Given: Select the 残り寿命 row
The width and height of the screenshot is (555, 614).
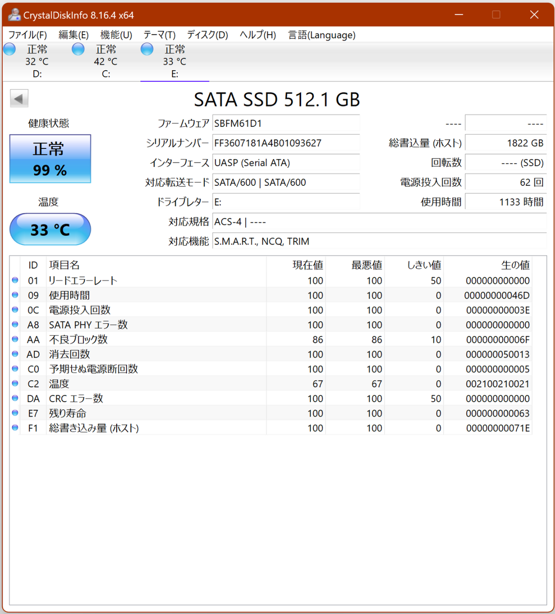Looking at the screenshot, I should 271,413.
